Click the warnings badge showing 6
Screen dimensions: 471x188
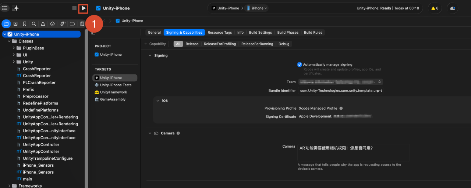[x=435, y=8]
